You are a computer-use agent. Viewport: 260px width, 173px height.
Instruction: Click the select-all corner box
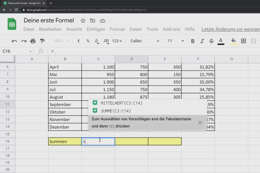click(x=7, y=59)
